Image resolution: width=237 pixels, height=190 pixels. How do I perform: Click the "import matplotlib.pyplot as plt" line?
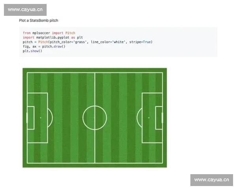(53, 38)
